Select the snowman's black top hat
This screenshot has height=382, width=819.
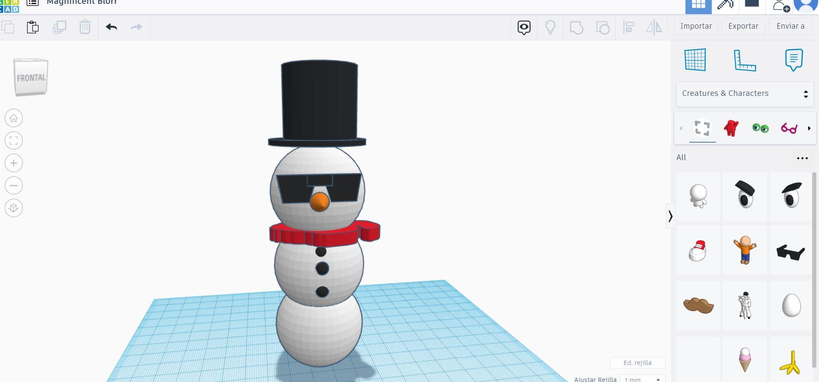(x=318, y=103)
